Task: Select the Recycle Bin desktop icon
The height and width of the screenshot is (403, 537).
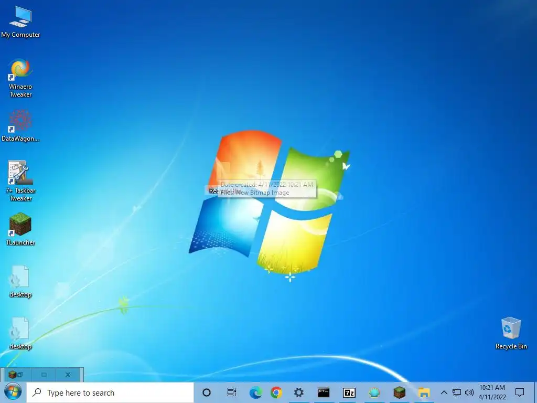Action: click(x=511, y=333)
